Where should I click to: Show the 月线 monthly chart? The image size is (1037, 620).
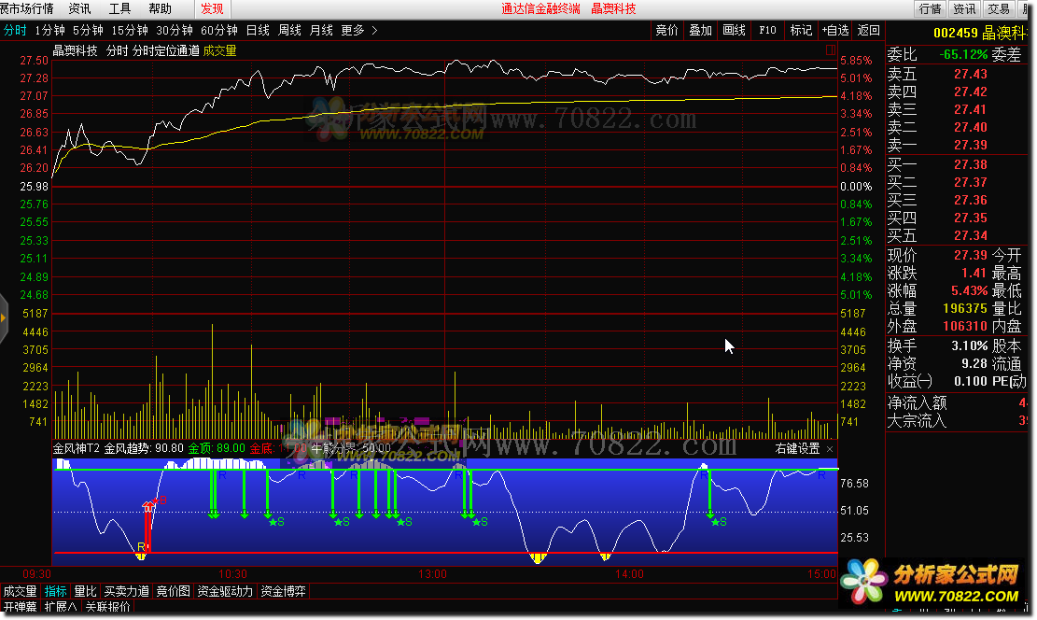tap(321, 31)
